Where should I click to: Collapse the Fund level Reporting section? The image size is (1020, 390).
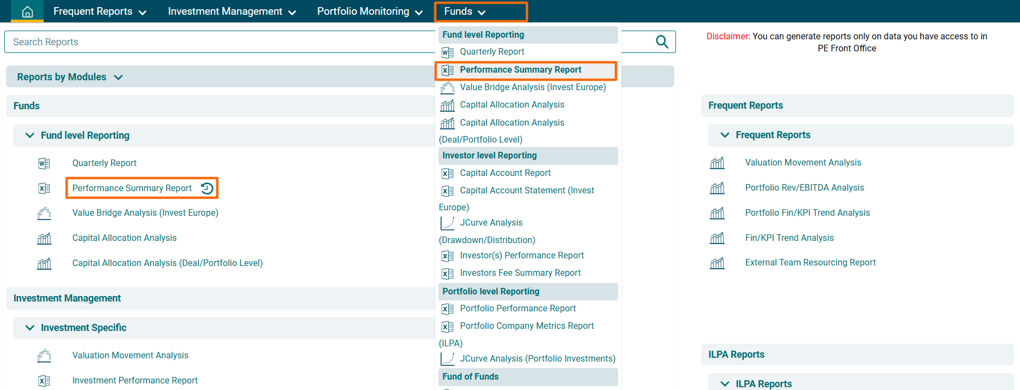coord(30,135)
